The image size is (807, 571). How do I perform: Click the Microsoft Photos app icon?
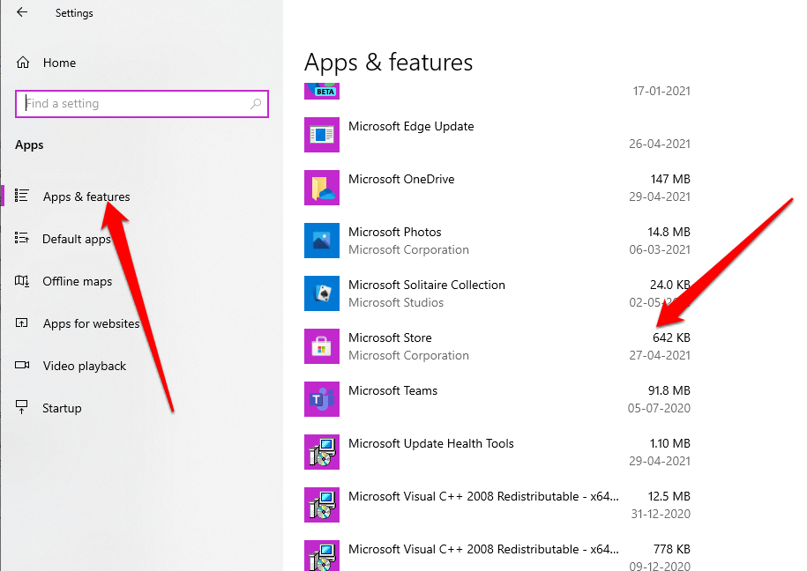pos(322,241)
